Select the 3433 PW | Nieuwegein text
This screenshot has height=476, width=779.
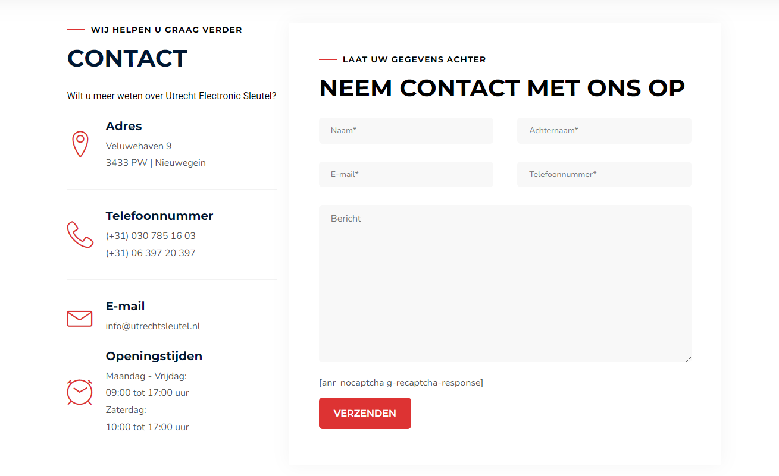click(156, 163)
